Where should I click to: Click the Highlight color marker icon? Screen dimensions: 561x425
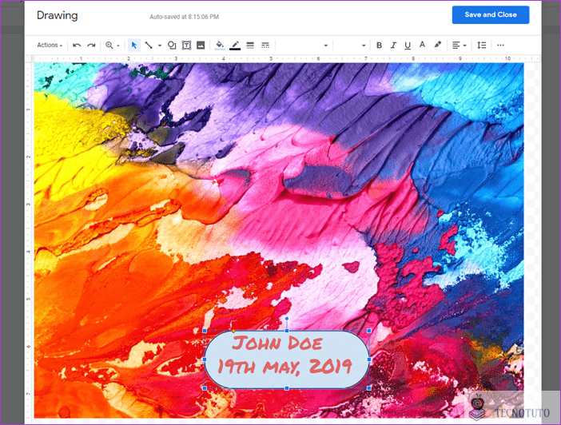point(438,45)
